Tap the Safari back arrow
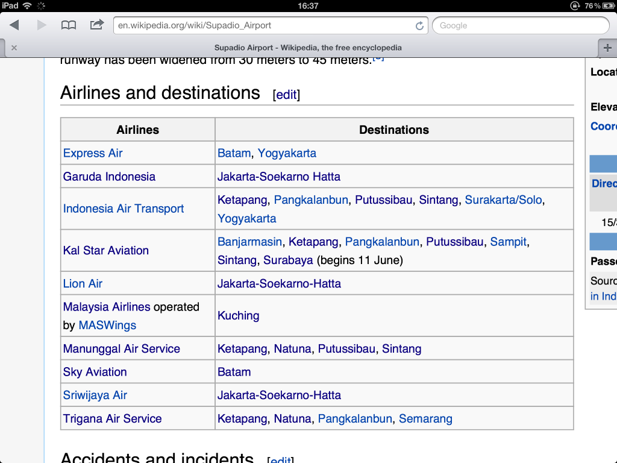Image resolution: width=617 pixels, height=463 pixels. tap(14, 25)
